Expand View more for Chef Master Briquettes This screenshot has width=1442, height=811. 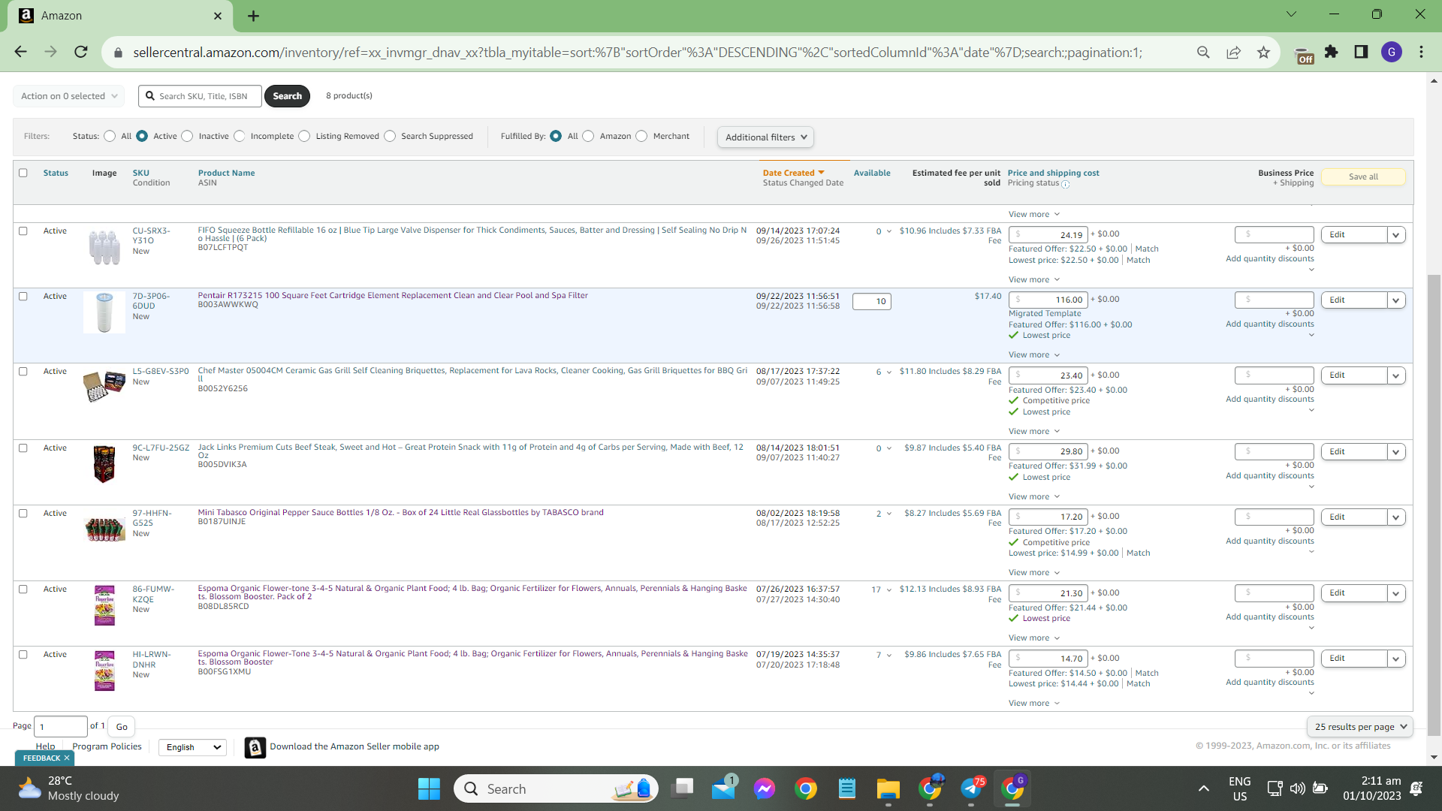[x=1034, y=431]
